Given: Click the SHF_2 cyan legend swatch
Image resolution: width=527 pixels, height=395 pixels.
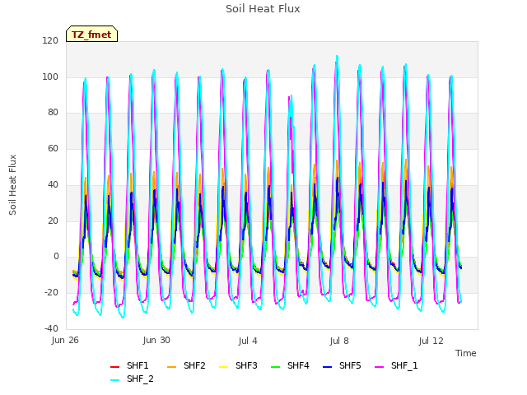Looking at the screenshot, I should point(114,380).
